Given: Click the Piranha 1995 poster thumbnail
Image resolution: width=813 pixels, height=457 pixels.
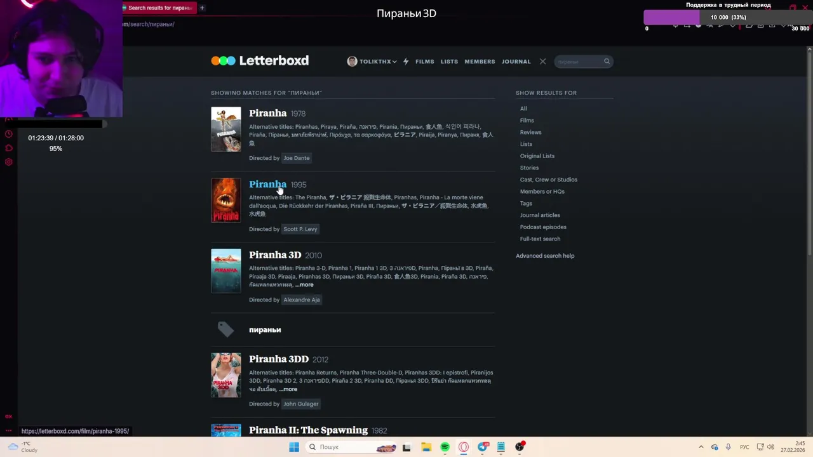Looking at the screenshot, I should (226, 200).
